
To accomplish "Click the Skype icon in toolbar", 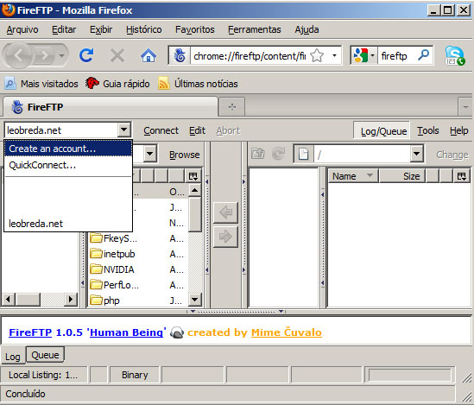I will 455,55.
